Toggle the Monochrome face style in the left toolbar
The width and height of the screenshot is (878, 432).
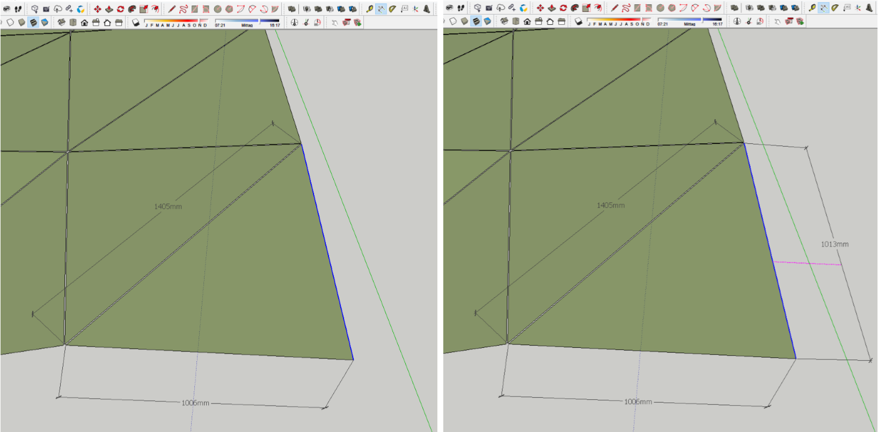click(45, 23)
